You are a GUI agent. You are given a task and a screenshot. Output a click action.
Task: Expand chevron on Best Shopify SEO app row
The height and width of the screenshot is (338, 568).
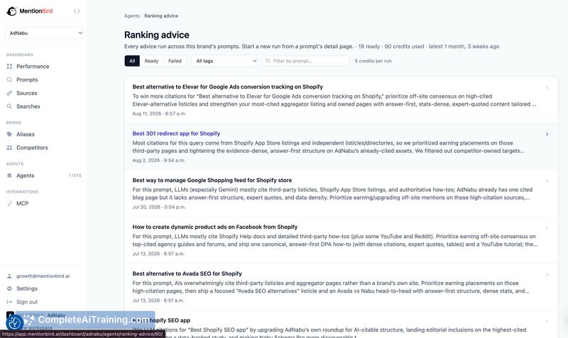[547, 321]
